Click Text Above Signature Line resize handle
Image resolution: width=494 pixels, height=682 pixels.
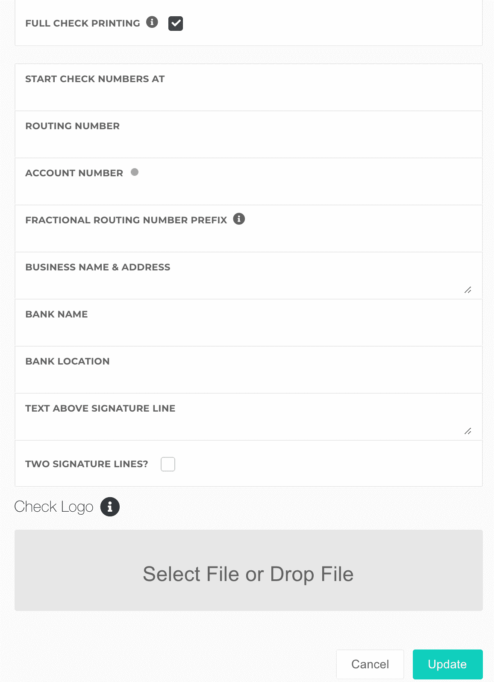(468, 431)
